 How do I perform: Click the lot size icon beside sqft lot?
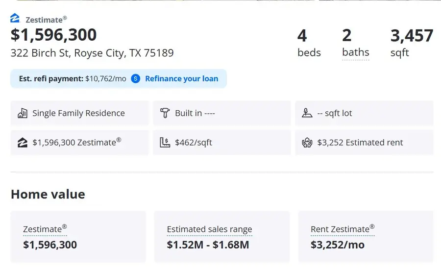point(307,113)
